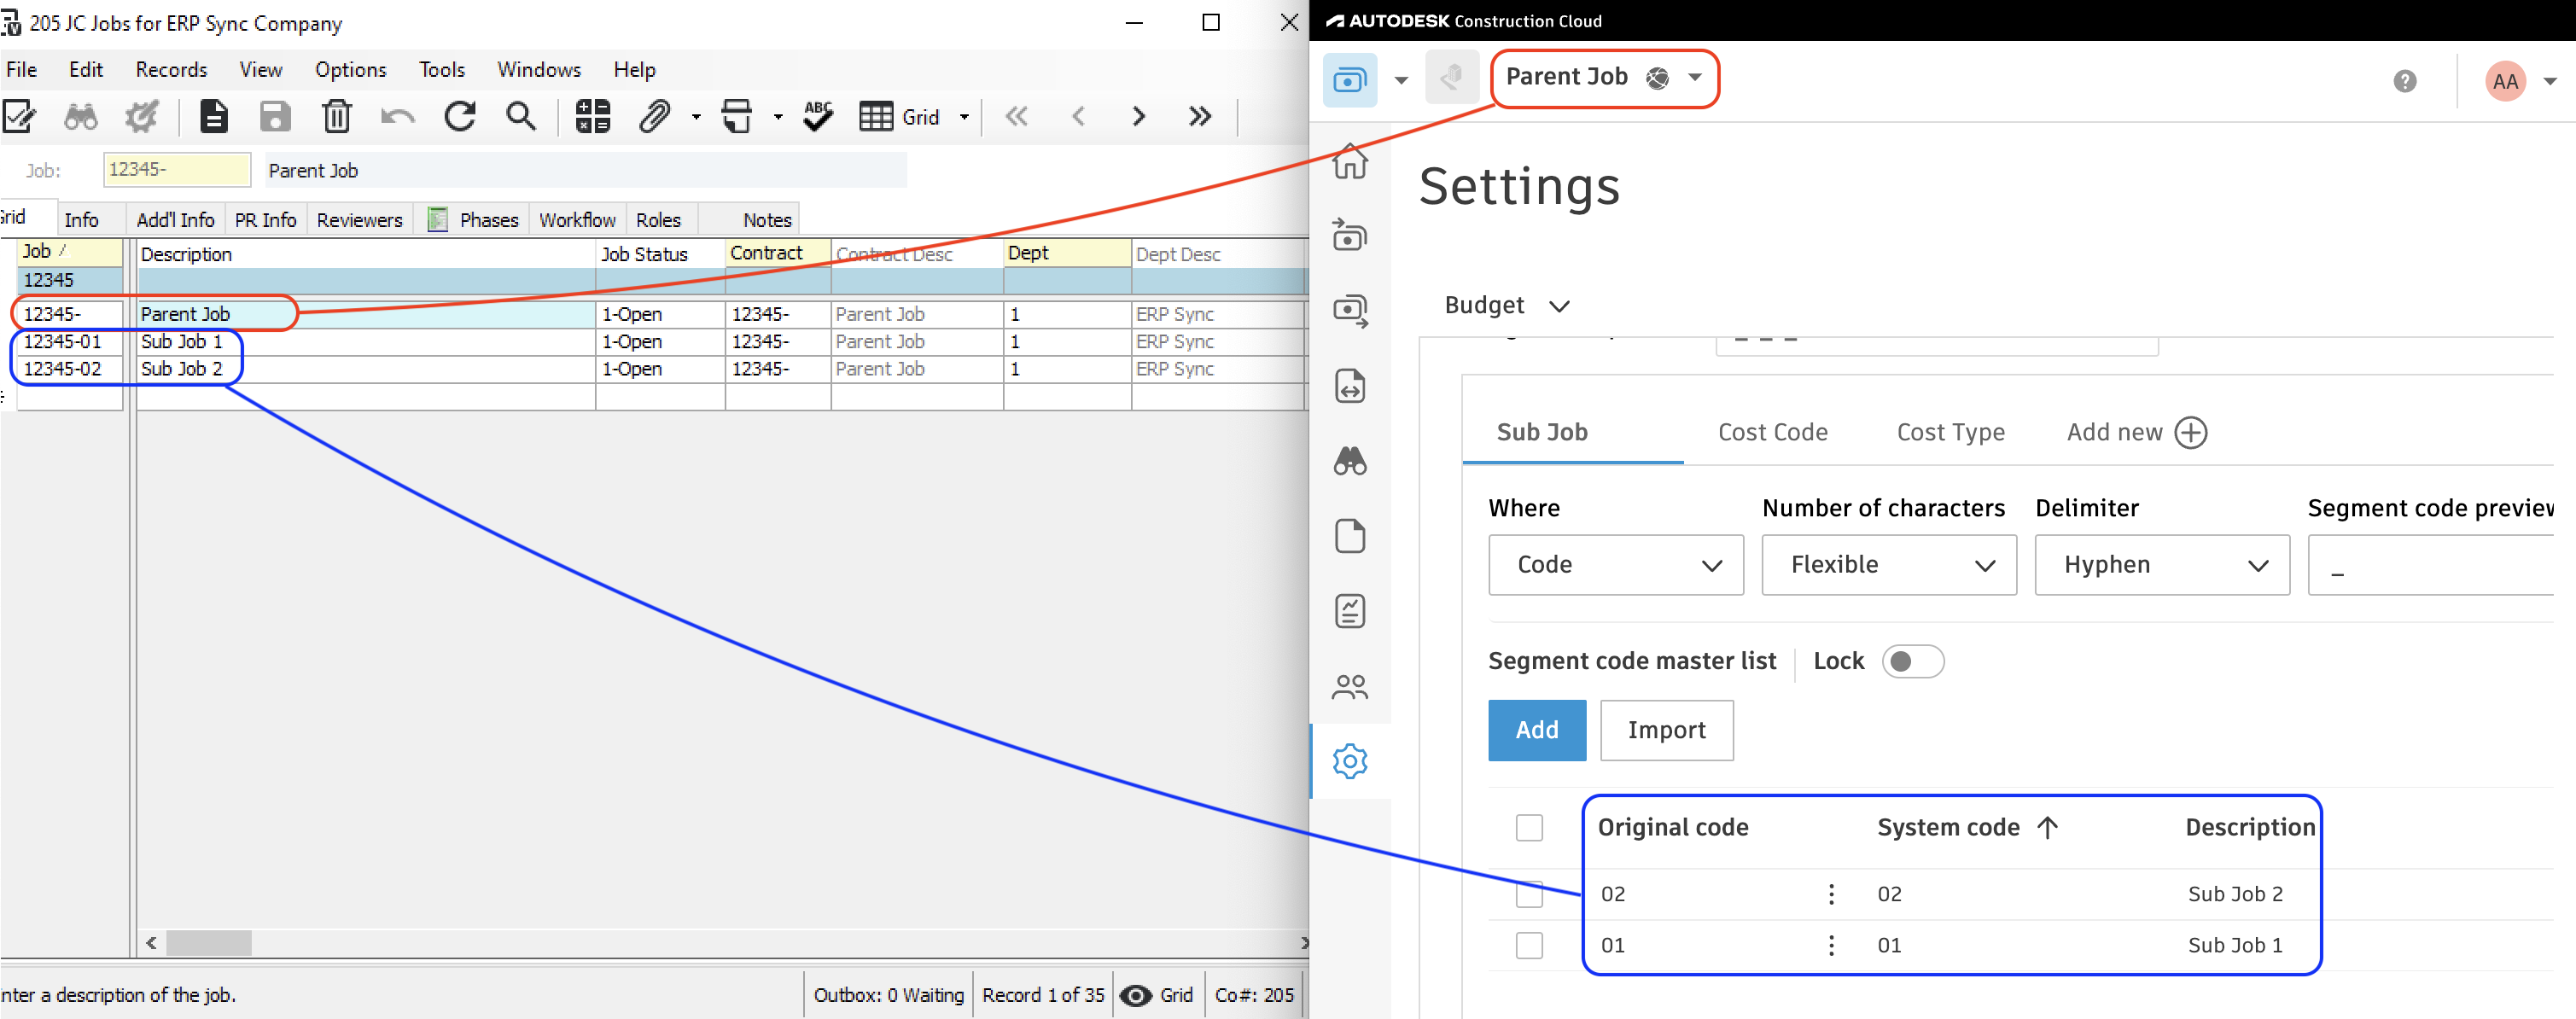Click the Members people icon in sidebar
2576x1019 pixels.
(x=1350, y=686)
